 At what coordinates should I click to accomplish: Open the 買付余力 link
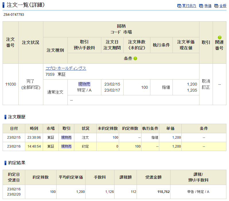click(189, 6)
